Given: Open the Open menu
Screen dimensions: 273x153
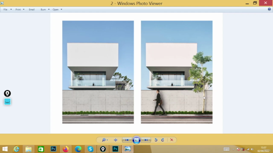Looking at the screenshot, I should pyautogui.click(x=55, y=9).
